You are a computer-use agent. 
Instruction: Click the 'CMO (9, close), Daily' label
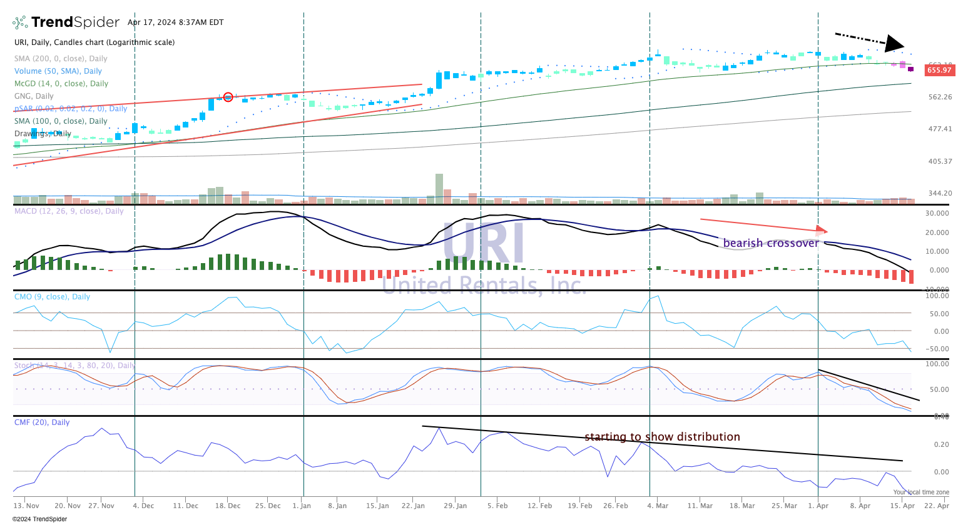[52, 297]
